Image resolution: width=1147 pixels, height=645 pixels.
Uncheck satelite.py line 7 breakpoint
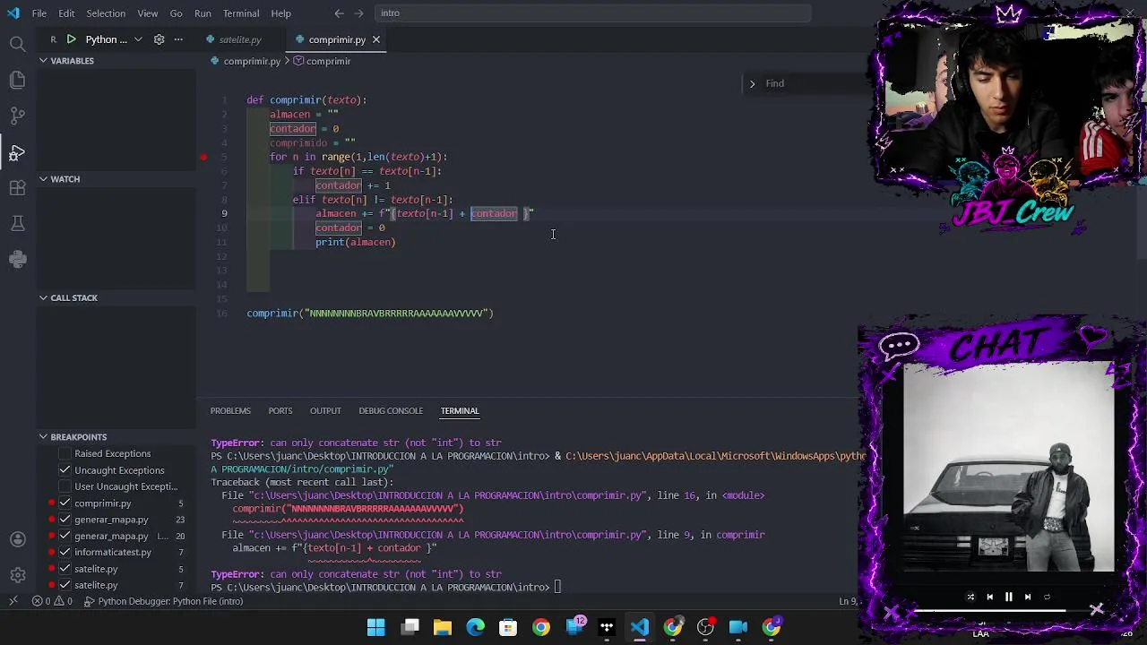(x=65, y=585)
